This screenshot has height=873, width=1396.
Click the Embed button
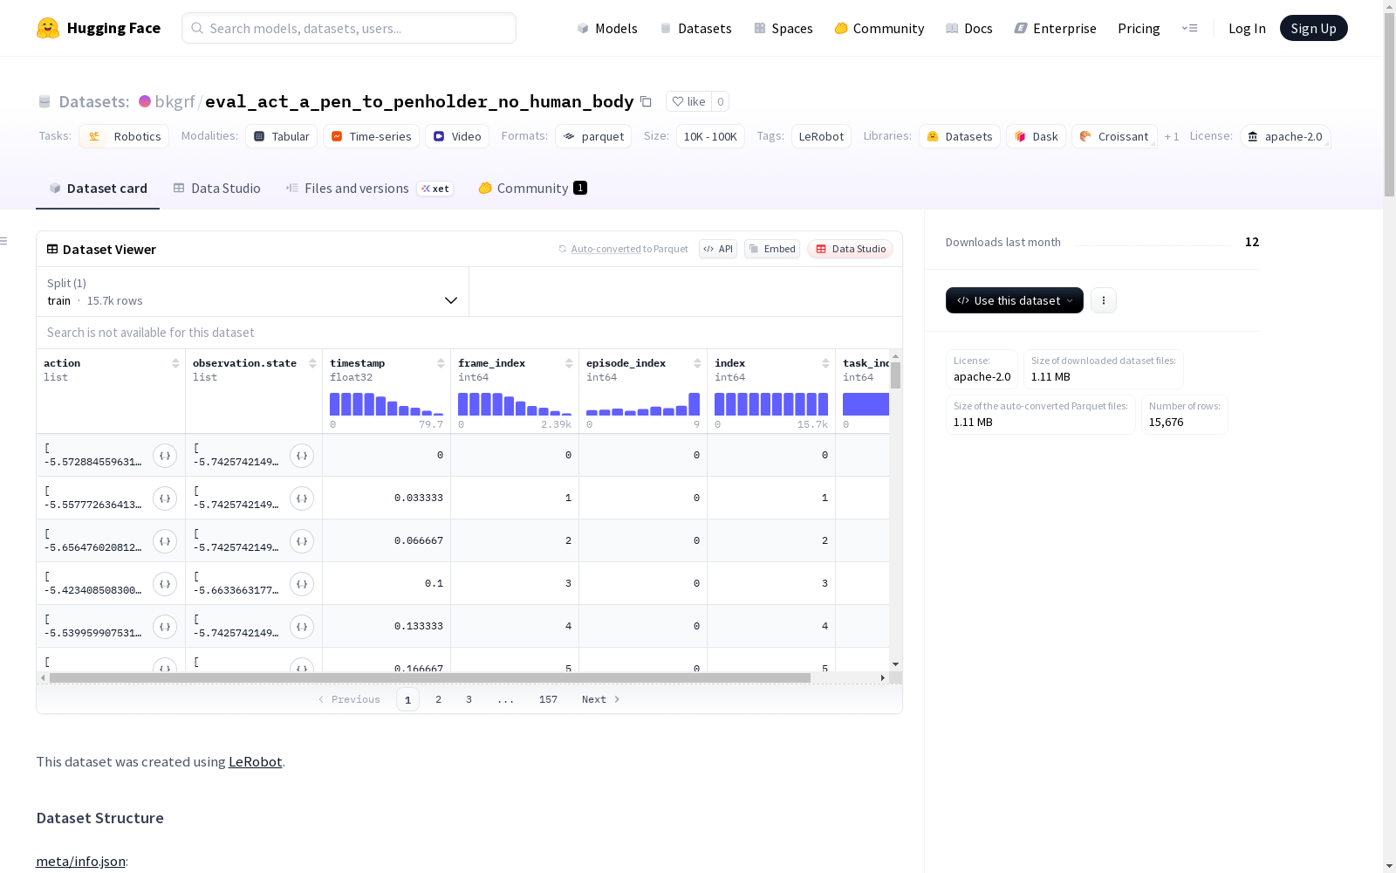(x=772, y=249)
